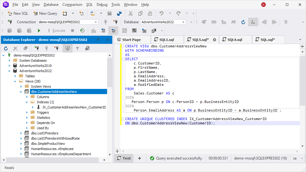This screenshot has width=306, height=172.
Task: Toggle the highlighted Show Details button in Explorer
Action: (x=68, y=48)
